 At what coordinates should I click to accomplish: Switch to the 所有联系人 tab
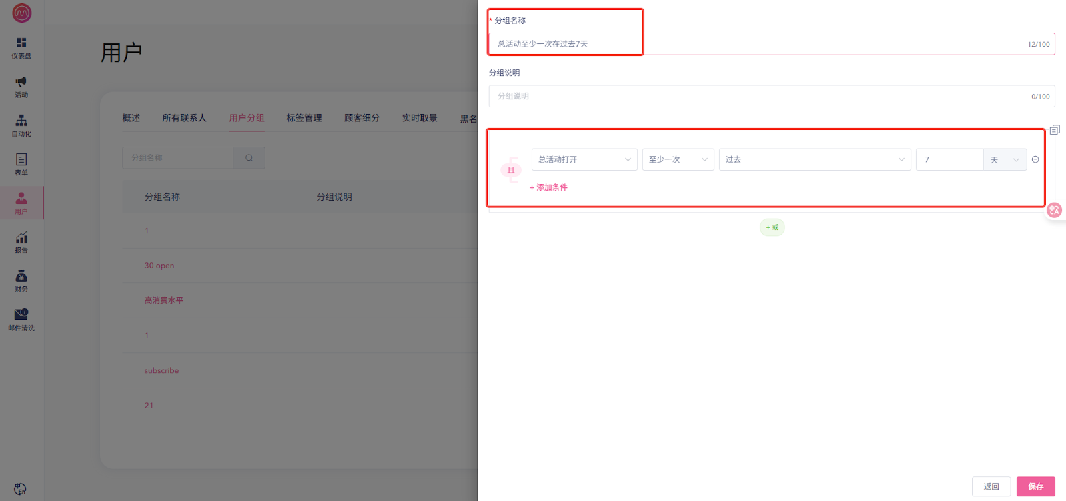[184, 118]
